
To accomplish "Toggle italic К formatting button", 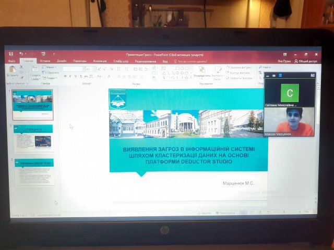I will coord(70,76).
